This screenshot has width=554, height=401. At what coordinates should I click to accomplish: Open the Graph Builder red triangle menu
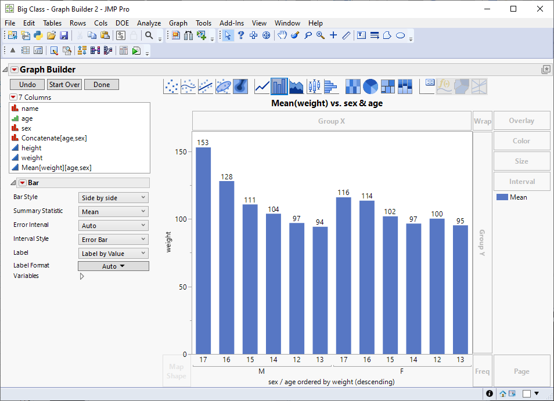[14, 70]
